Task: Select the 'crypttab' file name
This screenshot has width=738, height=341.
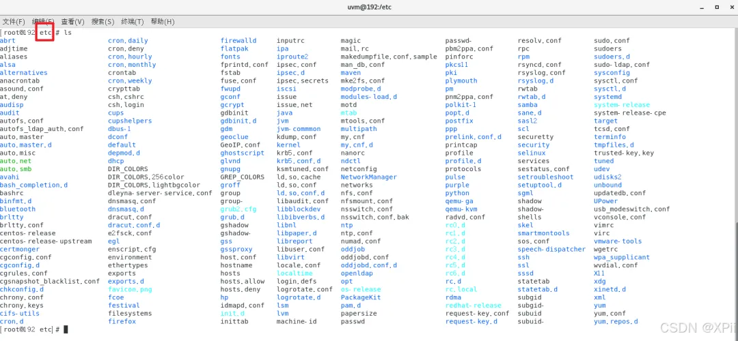Action: 124,89
